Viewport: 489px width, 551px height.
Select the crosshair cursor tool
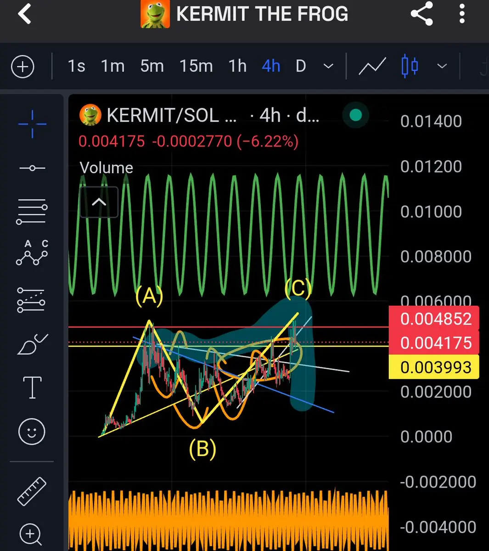coord(32,124)
